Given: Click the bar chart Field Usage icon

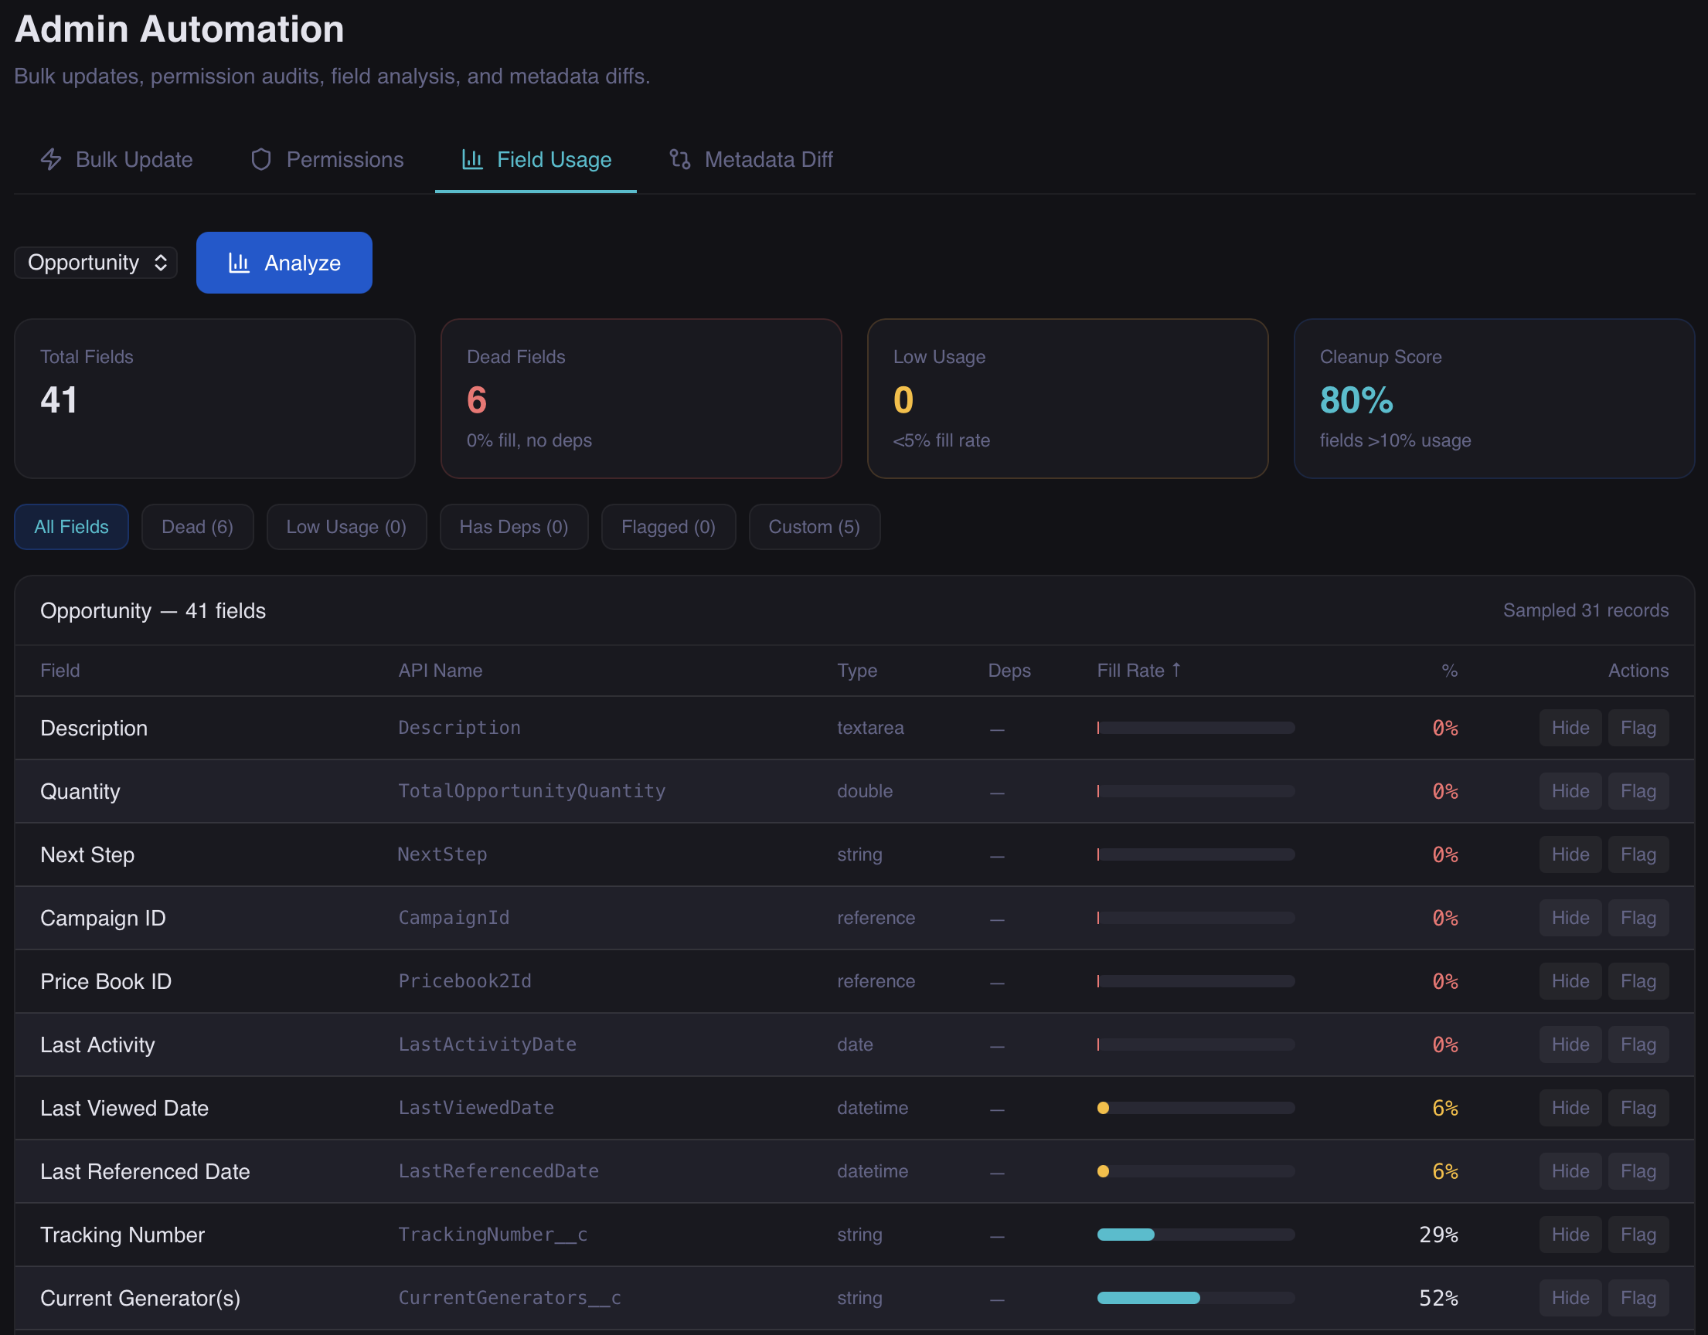Looking at the screenshot, I should pos(471,159).
